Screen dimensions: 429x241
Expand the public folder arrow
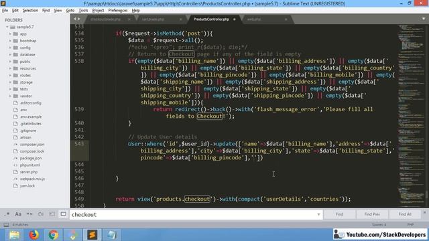coord(10,62)
